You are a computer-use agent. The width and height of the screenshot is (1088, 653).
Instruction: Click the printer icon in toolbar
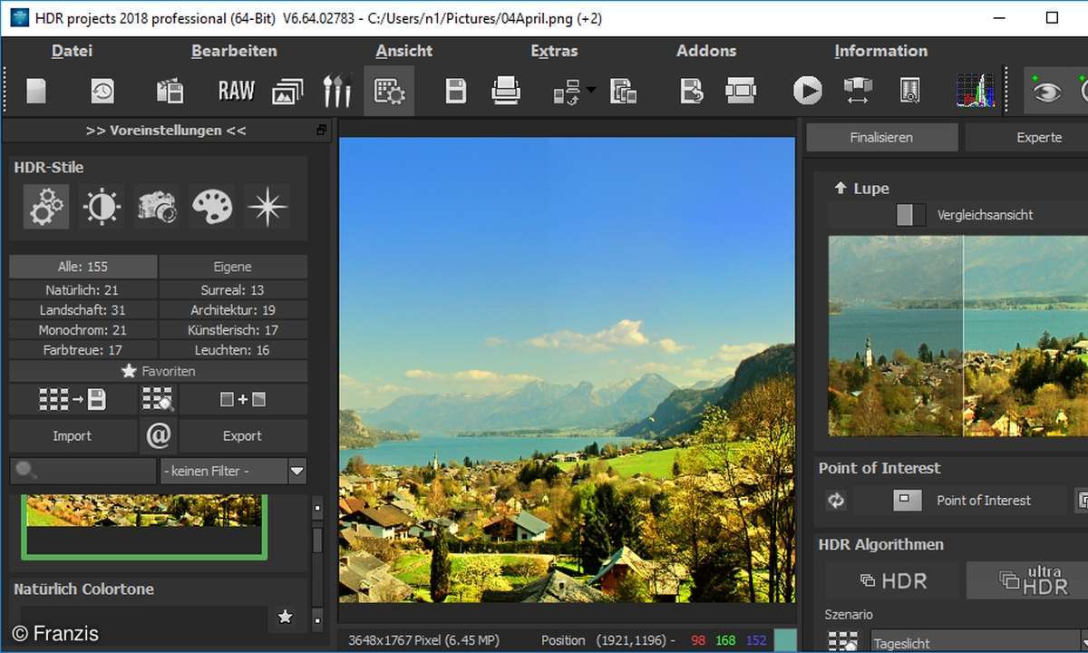point(505,91)
